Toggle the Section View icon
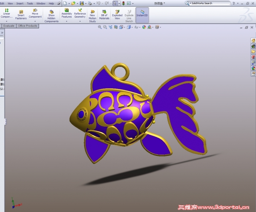Image resolution: width=256 pixels, height=212 pixels. tap(116, 27)
